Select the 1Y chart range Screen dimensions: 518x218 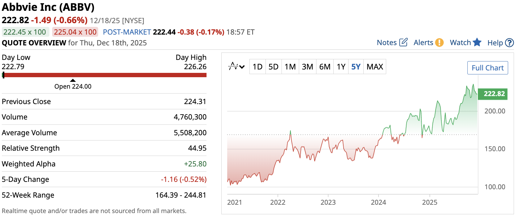[341, 67]
